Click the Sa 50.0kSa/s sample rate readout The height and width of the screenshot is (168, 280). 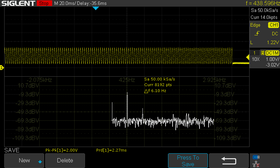(265, 10)
